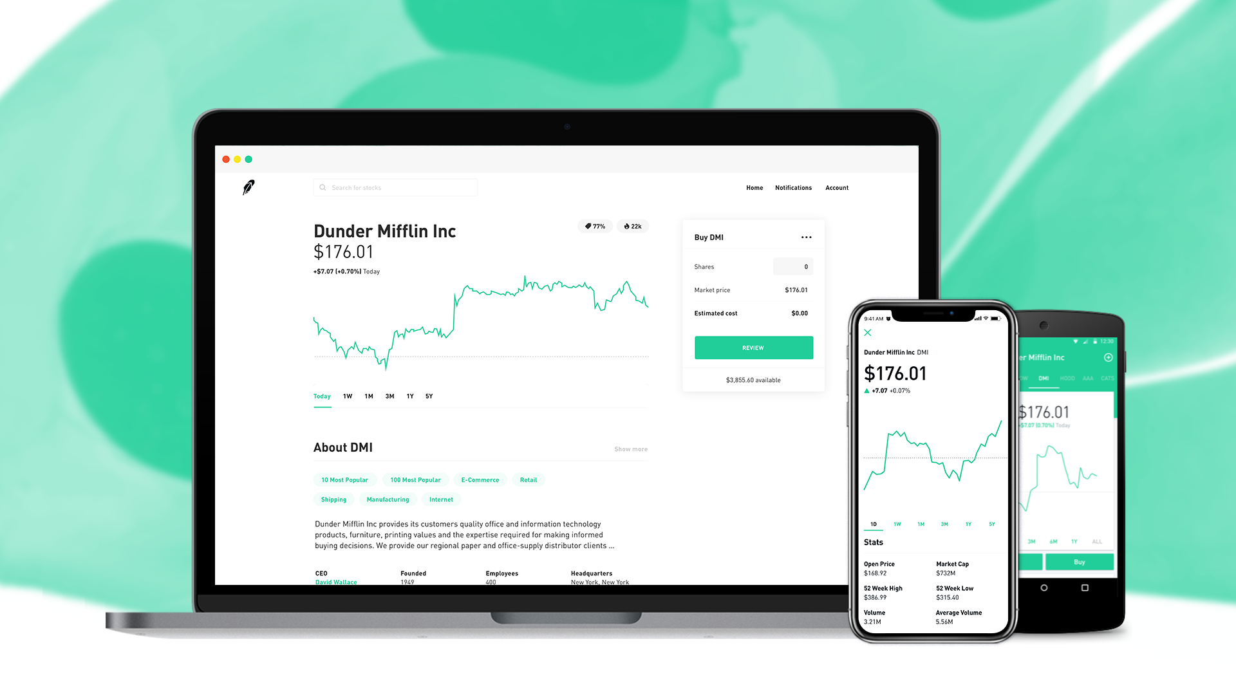Click the REVIEW button to proceed
1236x695 pixels.
click(x=753, y=347)
